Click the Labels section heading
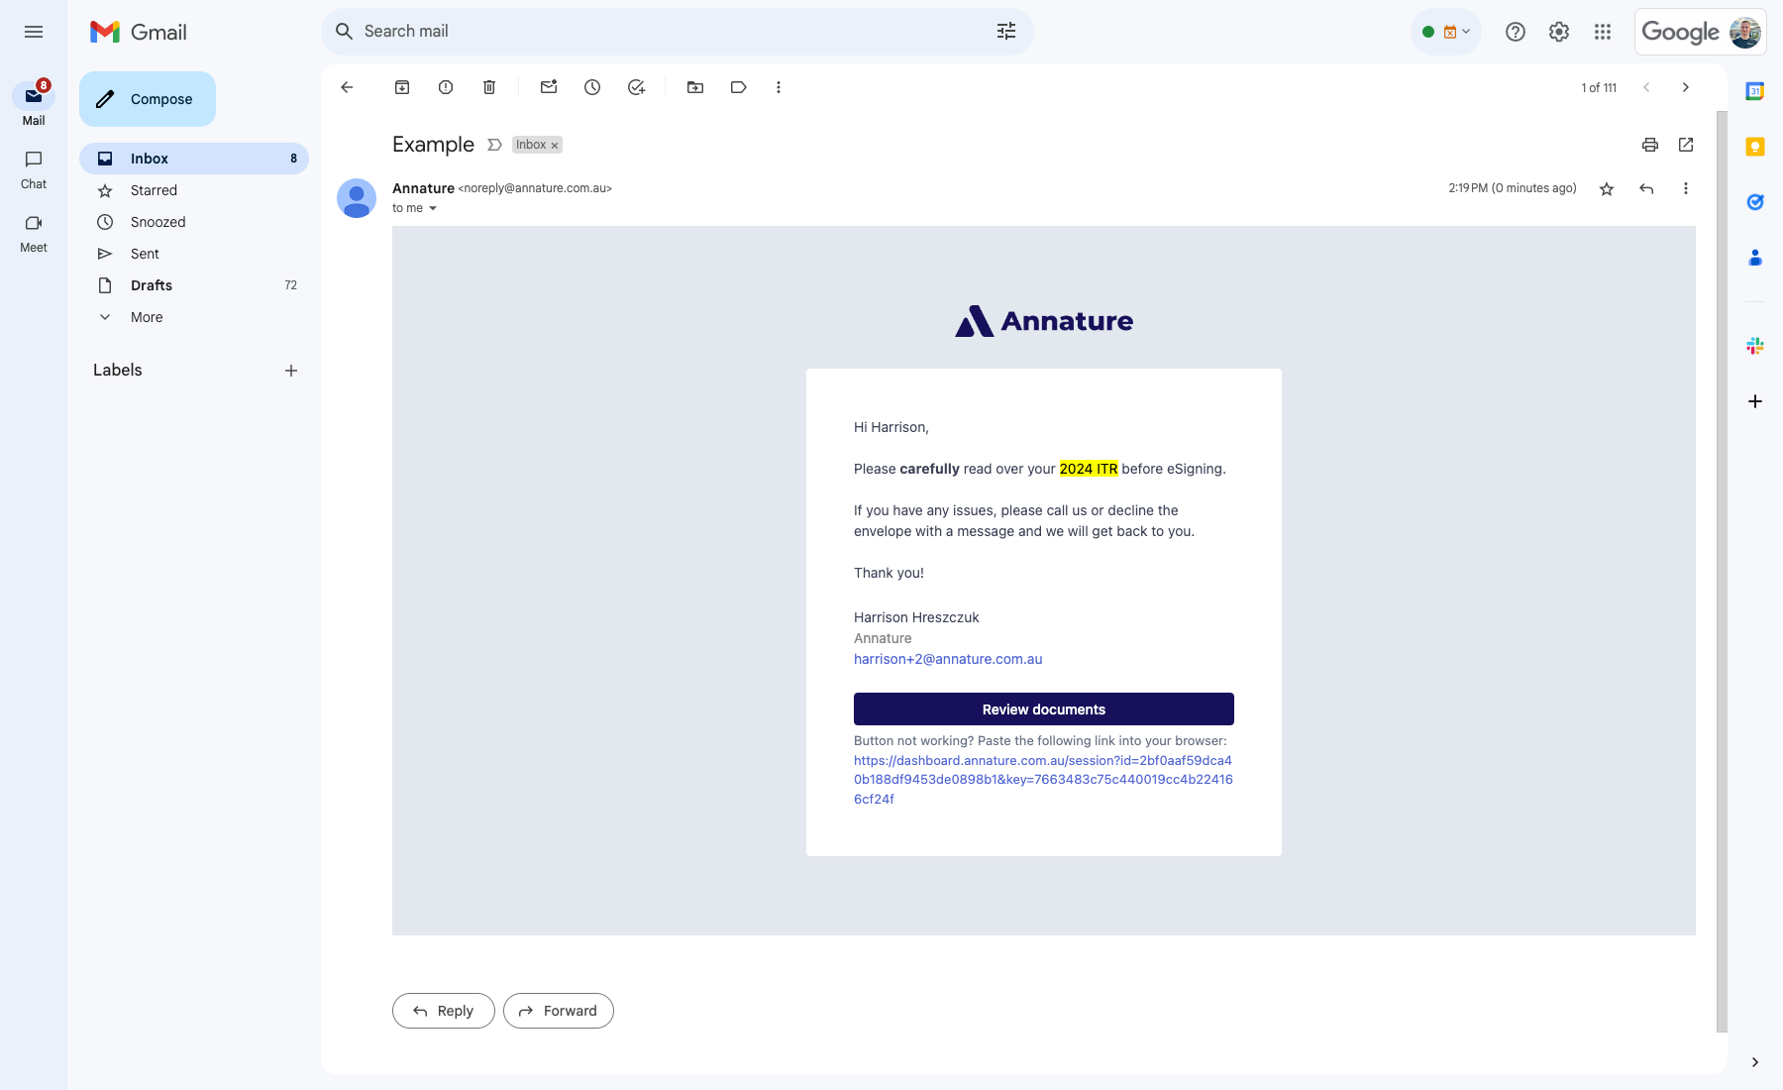 point(118,370)
